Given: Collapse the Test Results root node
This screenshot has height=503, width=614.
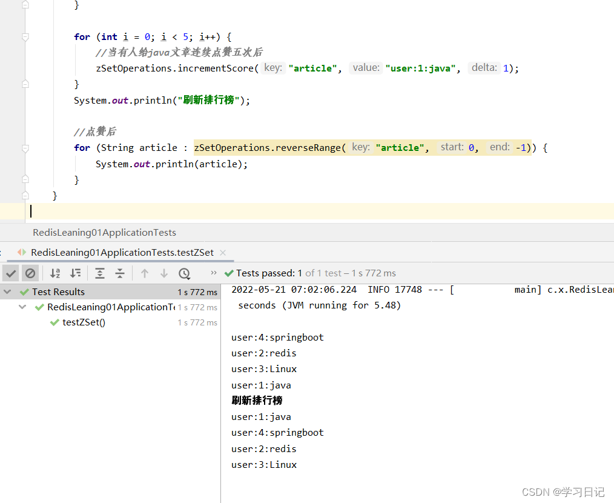Looking at the screenshot, I should [7, 292].
